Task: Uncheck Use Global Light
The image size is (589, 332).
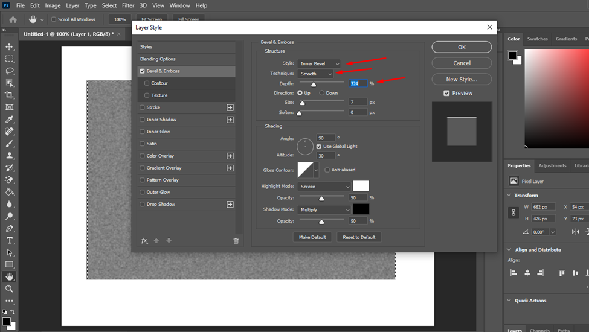Action: click(x=319, y=147)
